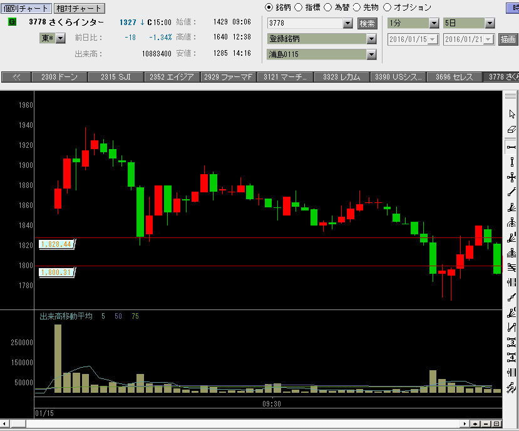Select the 3778 さくら stock tab
Screen dimensions: 519x431
501,77
